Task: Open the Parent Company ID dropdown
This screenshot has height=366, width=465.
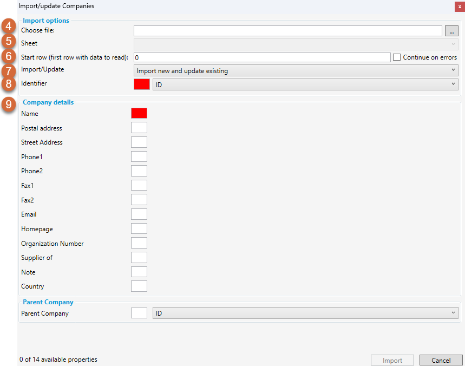Action: (305, 313)
